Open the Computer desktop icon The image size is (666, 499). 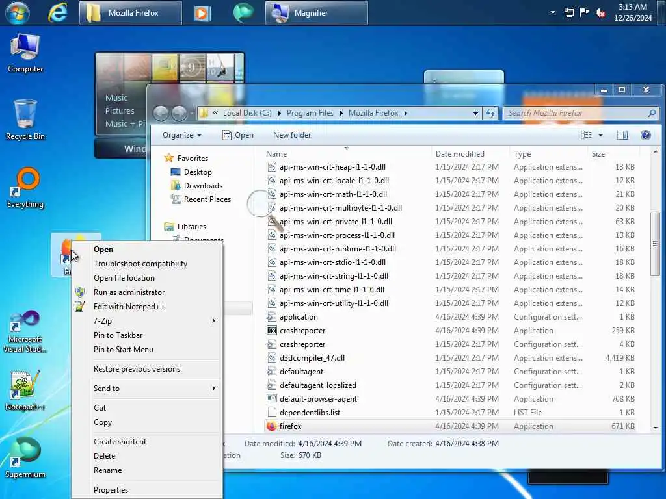(x=25, y=53)
